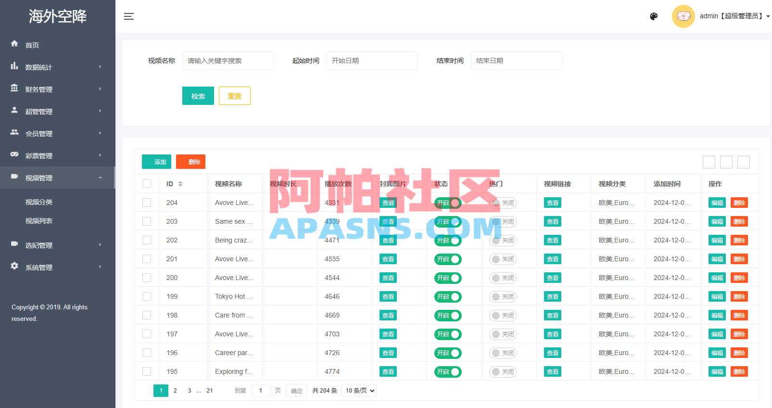
Task: Check the checkbox for row ID 199
Action: click(147, 296)
